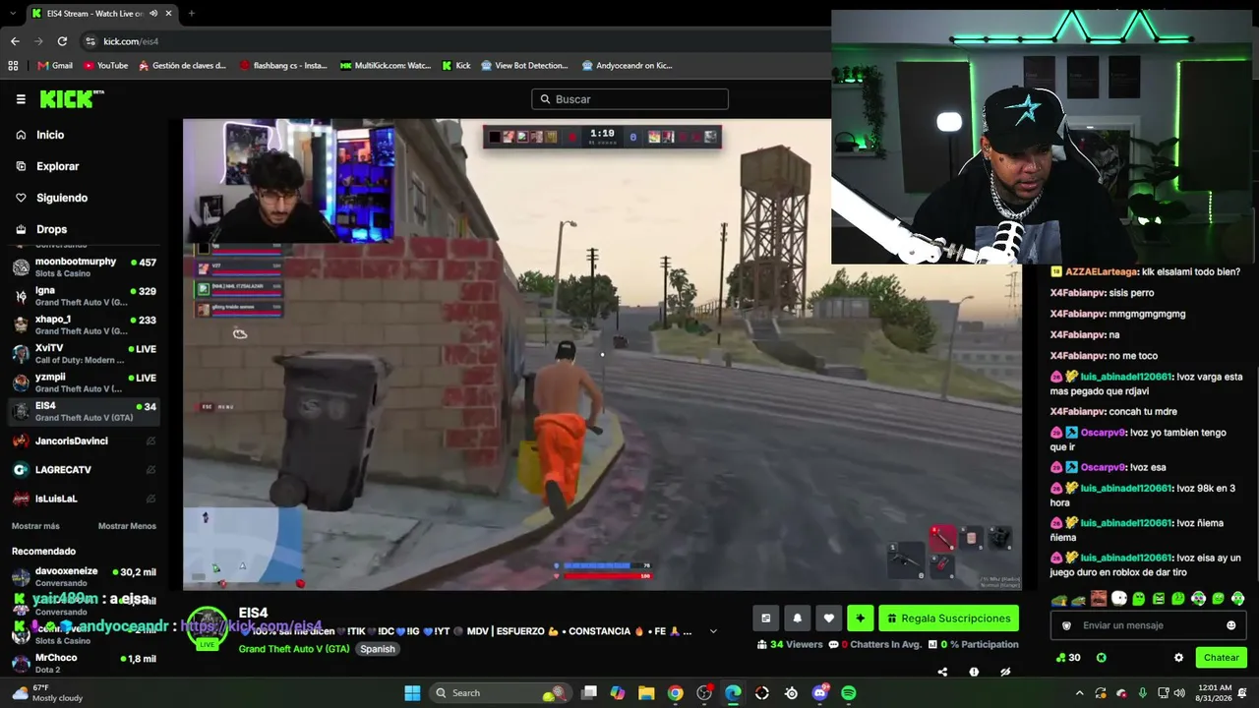Open the browser apps grid icon
This screenshot has width=1259, height=708.
coord(13,66)
